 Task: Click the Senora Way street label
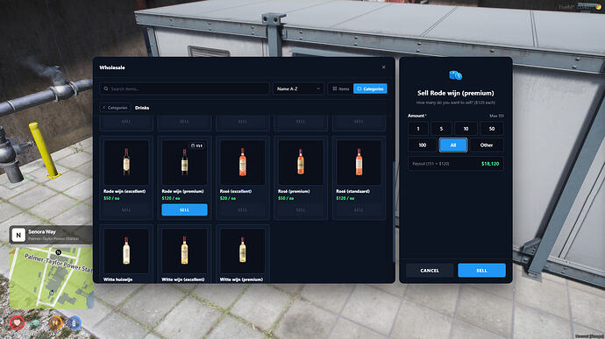(42, 232)
